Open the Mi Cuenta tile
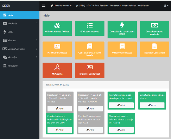The height and width of the screenshot is (139, 171). point(57,70)
